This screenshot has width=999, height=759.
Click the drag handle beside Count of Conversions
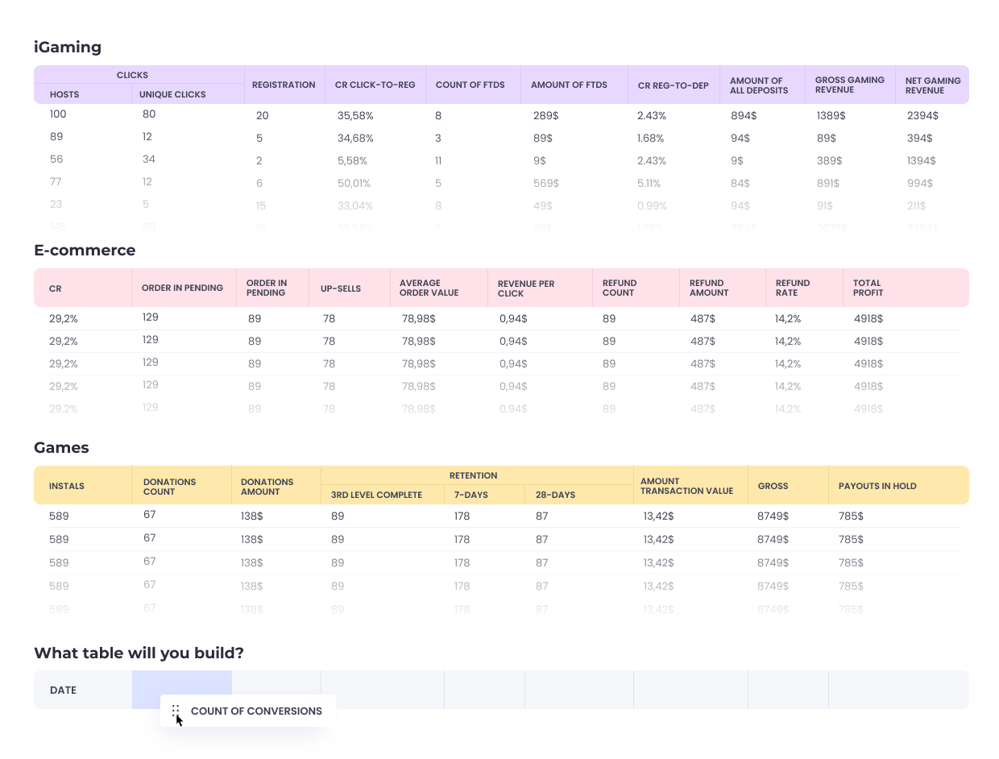tap(175, 710)
